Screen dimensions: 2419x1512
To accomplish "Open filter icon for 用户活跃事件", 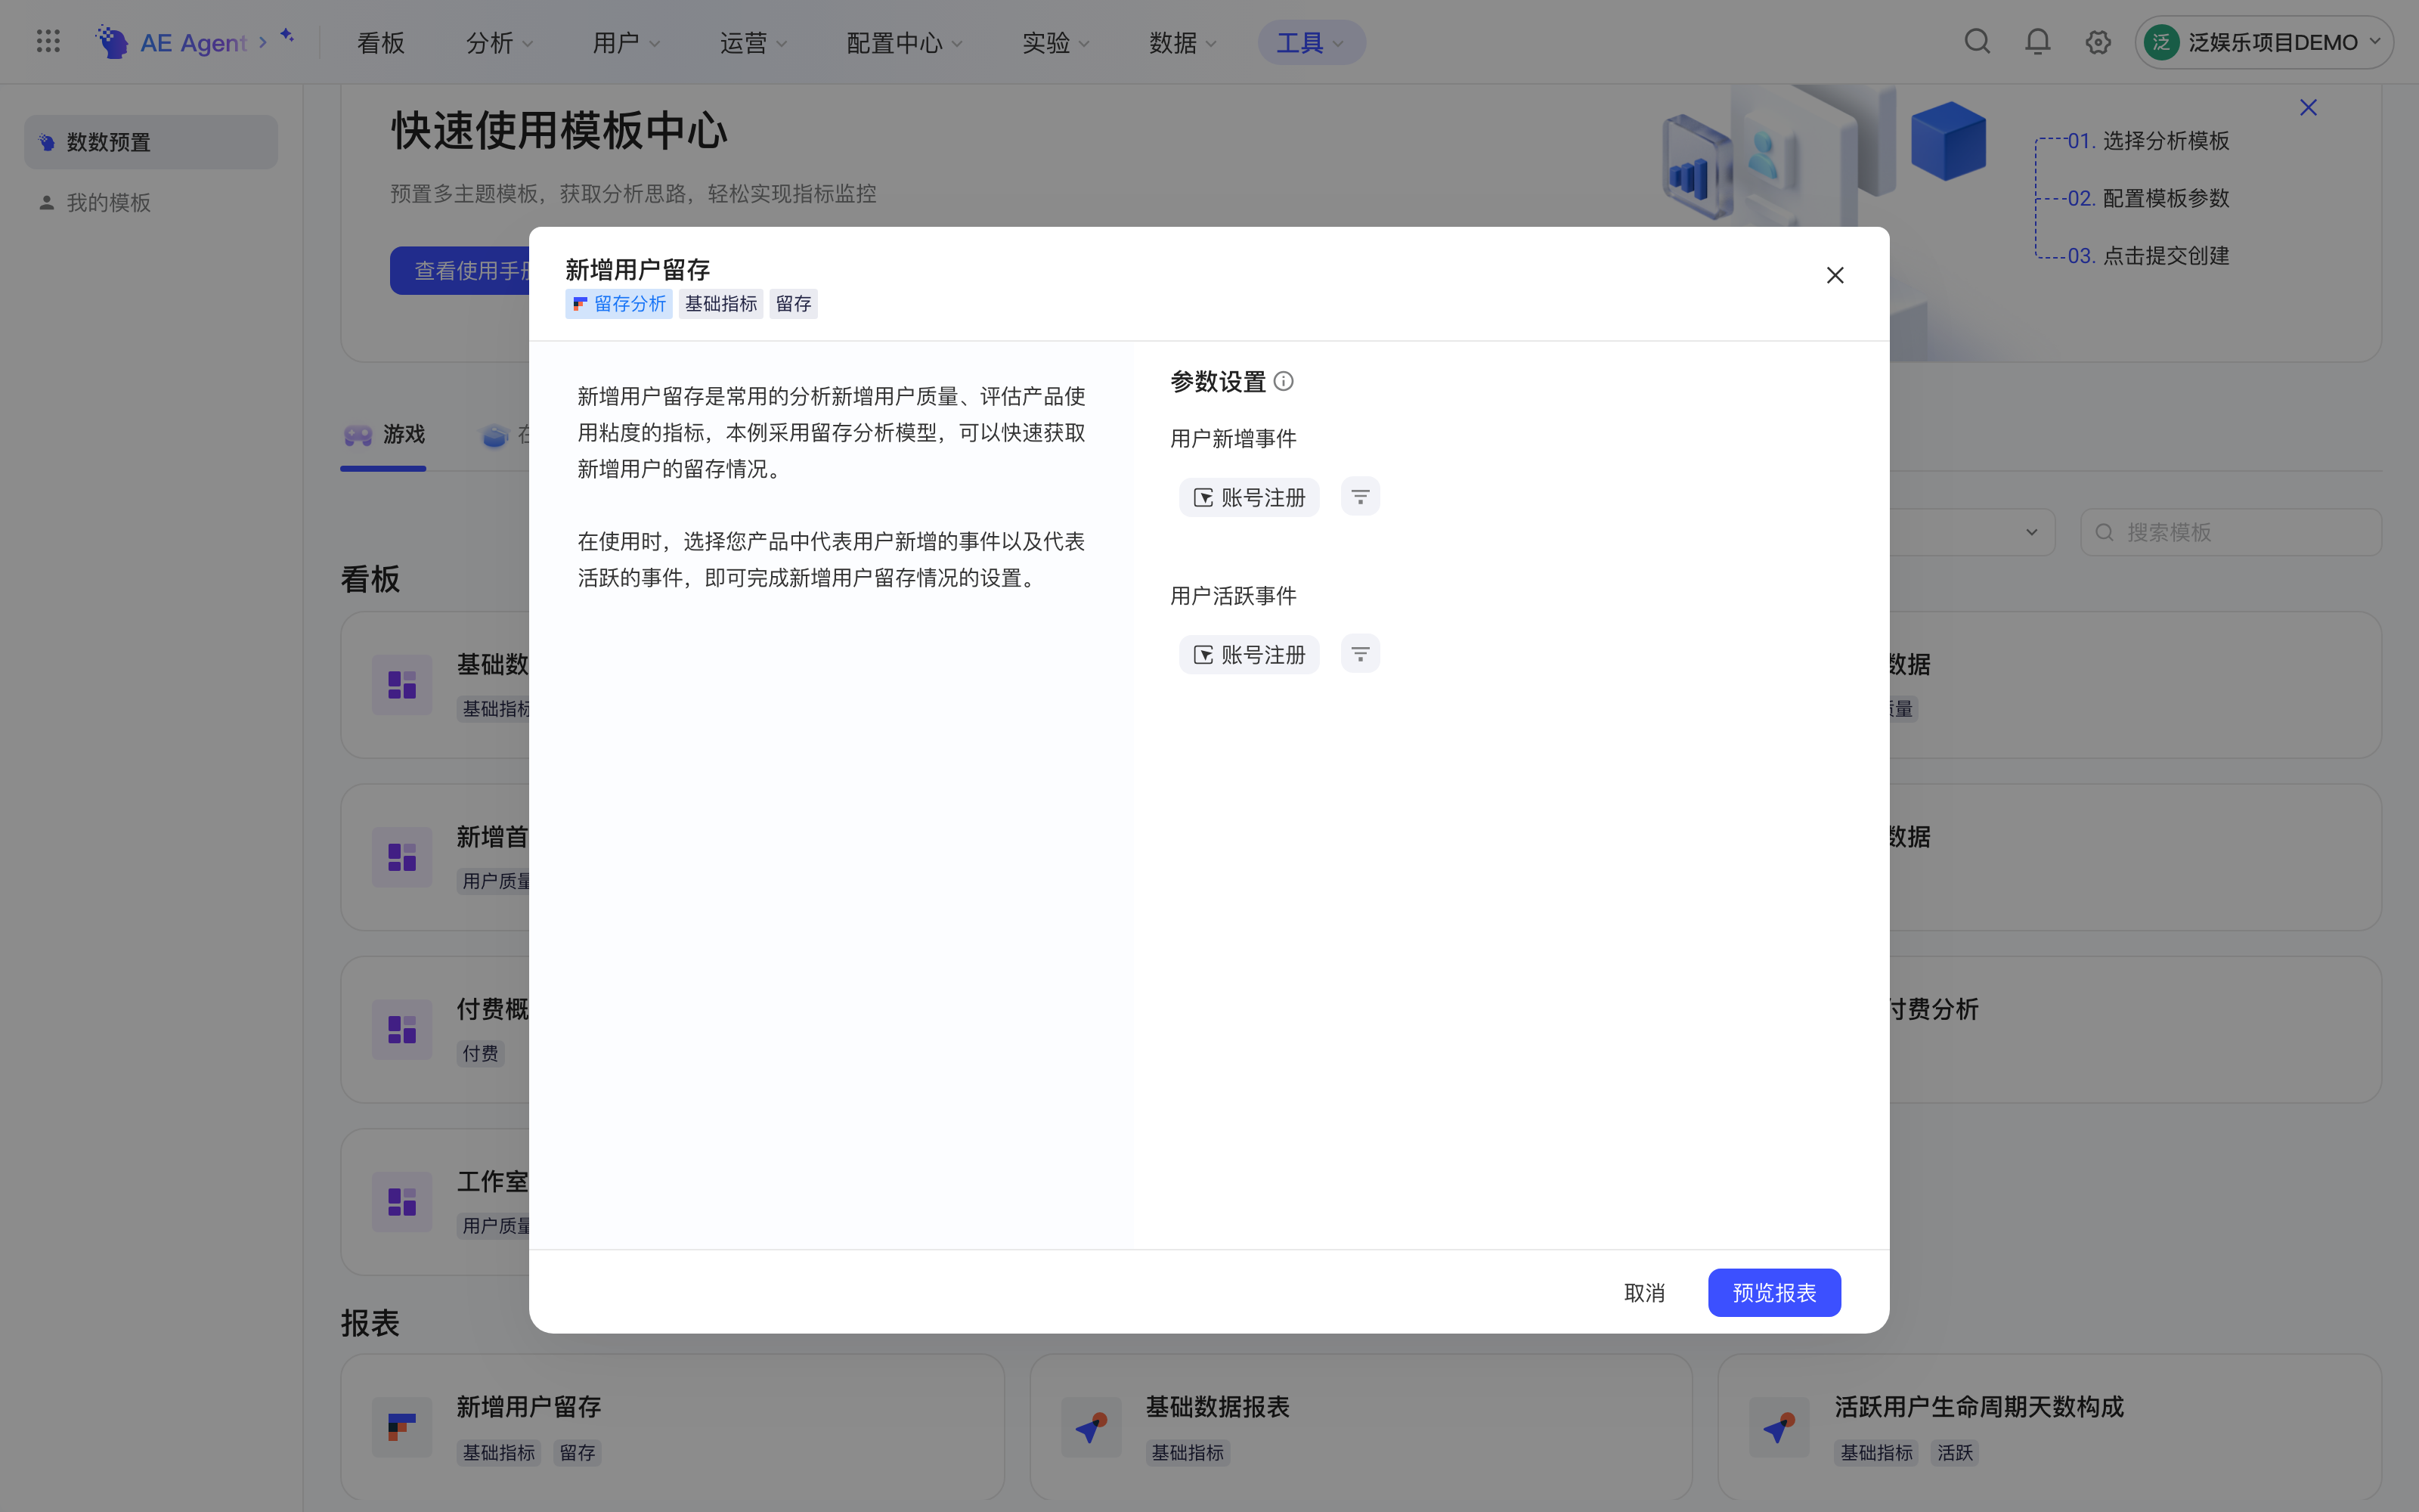I will (1359, 654).
